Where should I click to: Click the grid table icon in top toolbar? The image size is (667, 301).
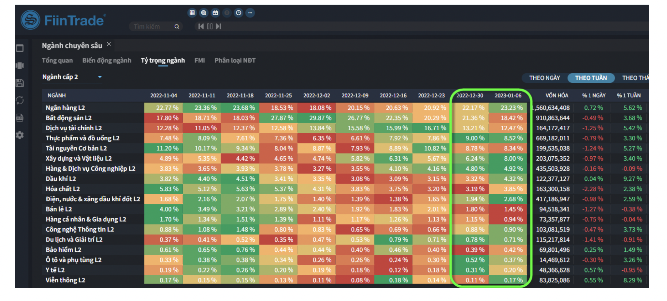tap(192, 13)
